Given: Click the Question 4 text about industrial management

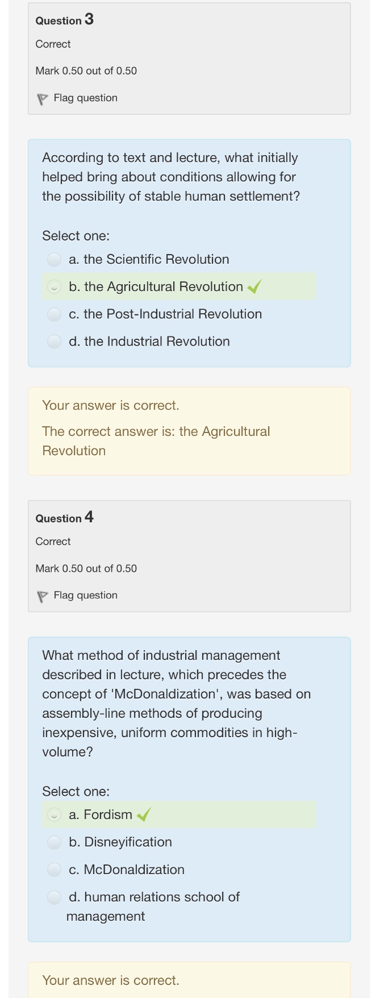Looking at the screenshot, I should 176,704.
